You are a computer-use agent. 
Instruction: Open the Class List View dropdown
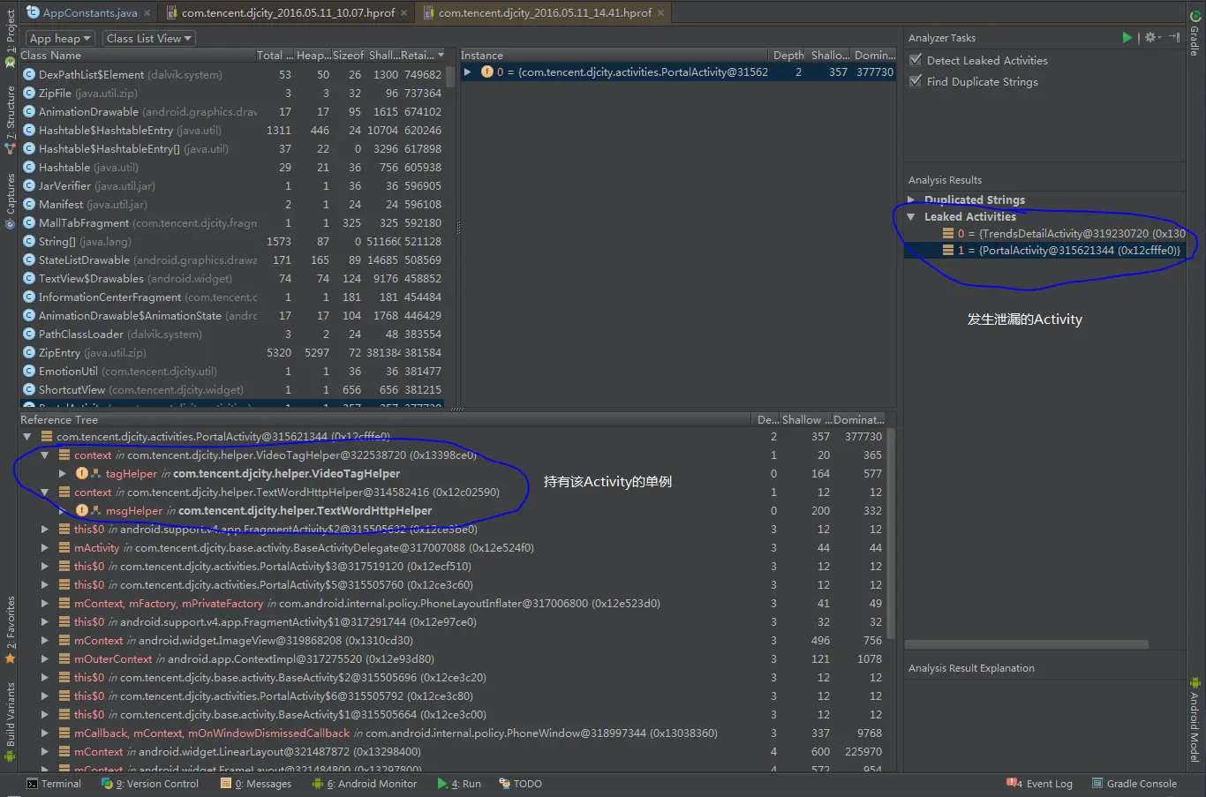148,38
